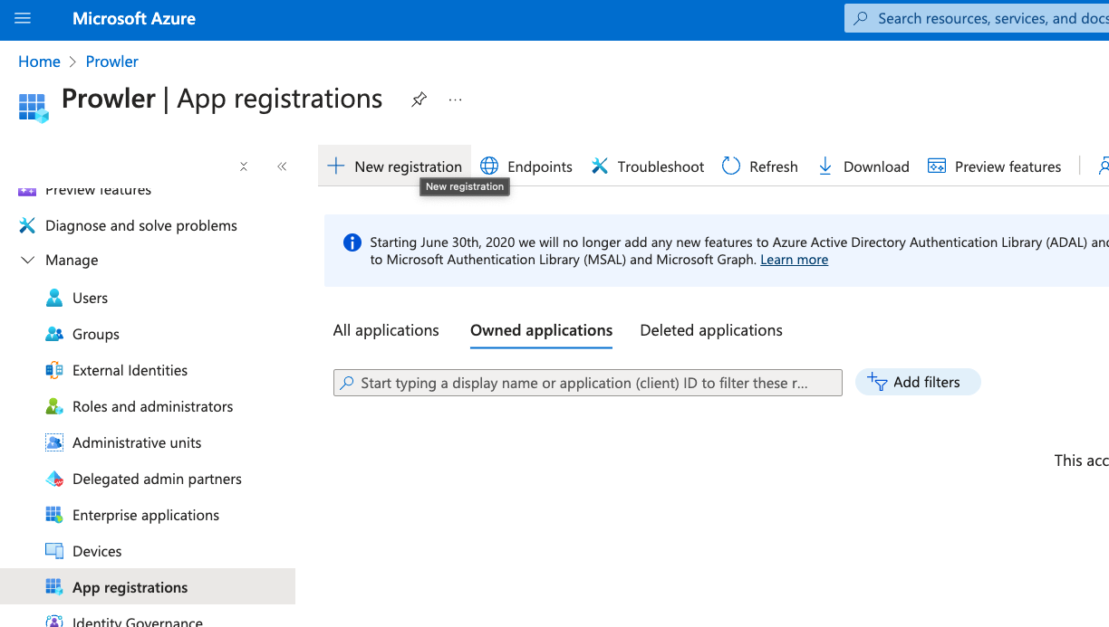The width and height of the screenshot is (1109, 627).
Task: Open Delegated admin partners
Action: point(157,479)
